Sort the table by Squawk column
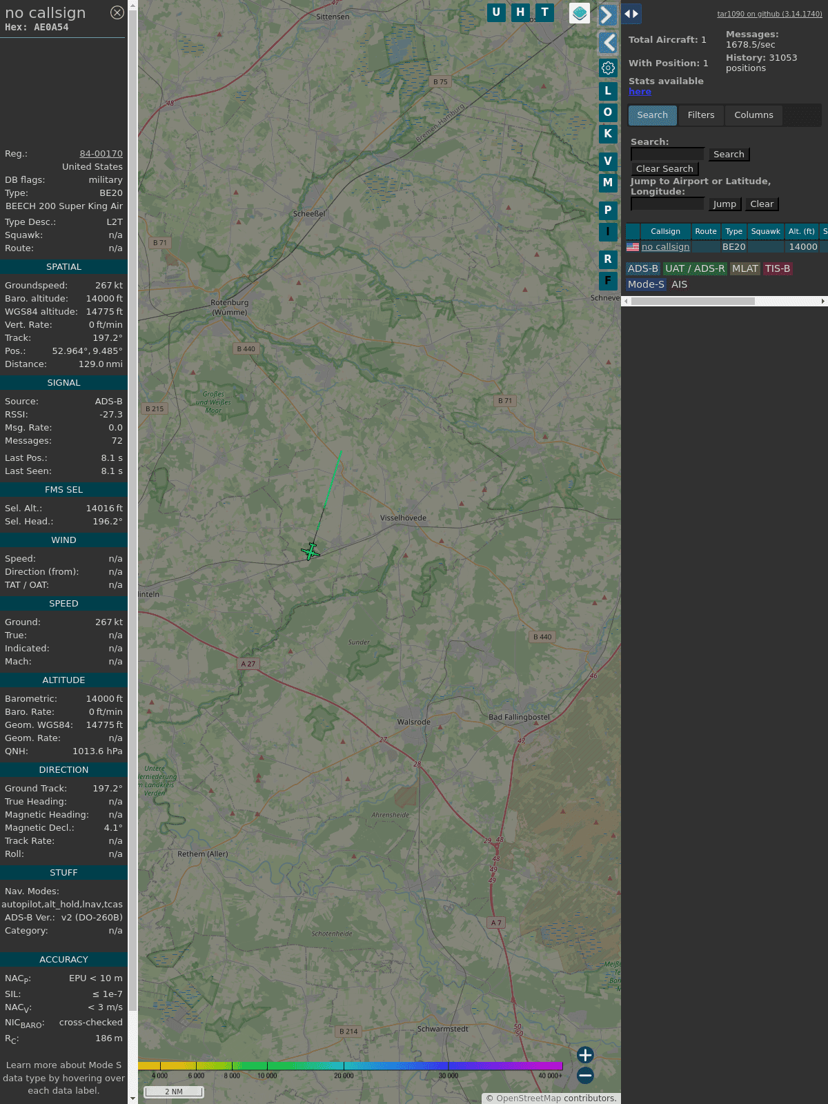This screenshot has height=1104, width=828. click(766, 232)
